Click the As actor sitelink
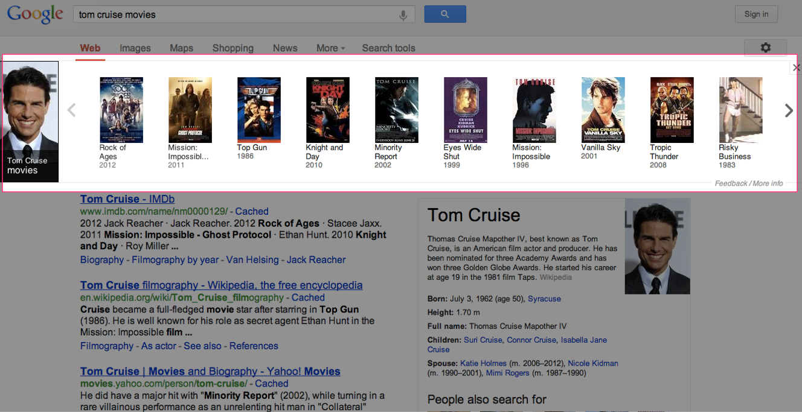This screenshot has width=802, height=412. [159, 346]
